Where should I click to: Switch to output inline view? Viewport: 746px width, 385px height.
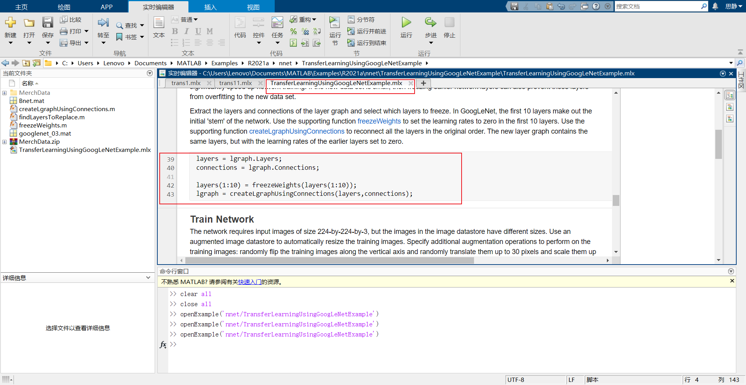point(730,107)
